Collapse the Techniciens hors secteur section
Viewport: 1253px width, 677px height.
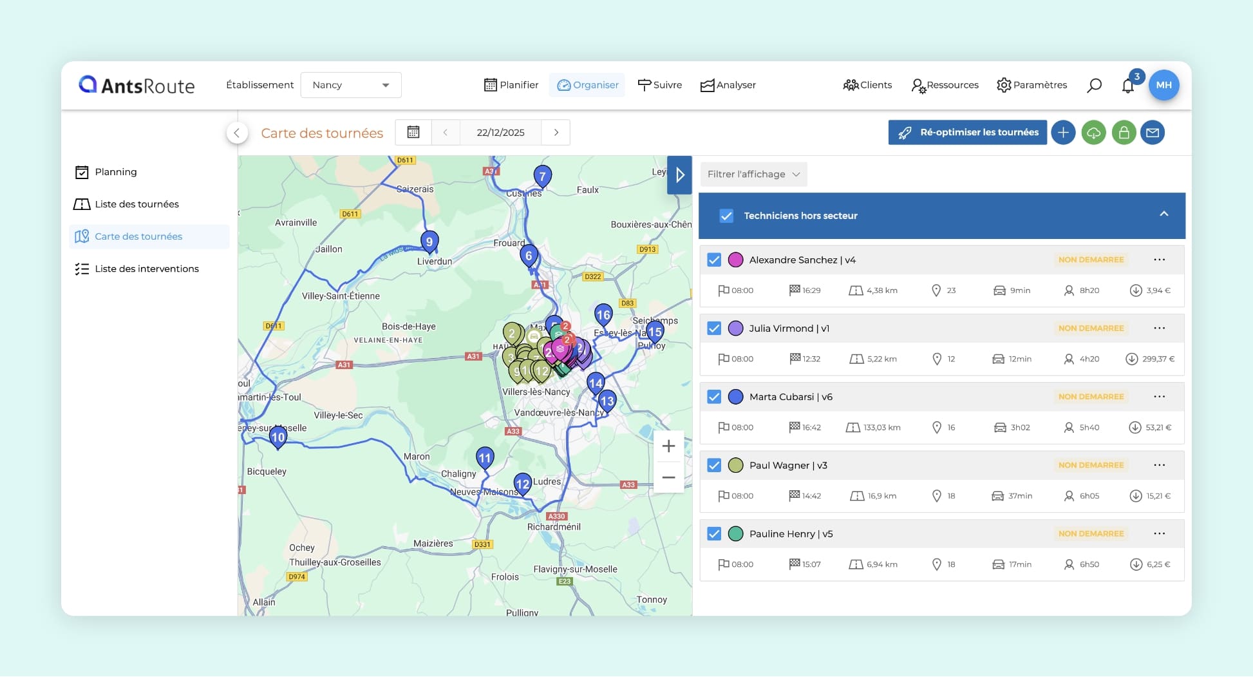(x=1163, y=215)
